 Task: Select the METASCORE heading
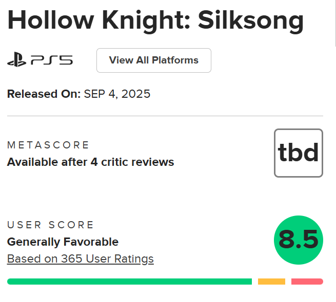point(48,145)
